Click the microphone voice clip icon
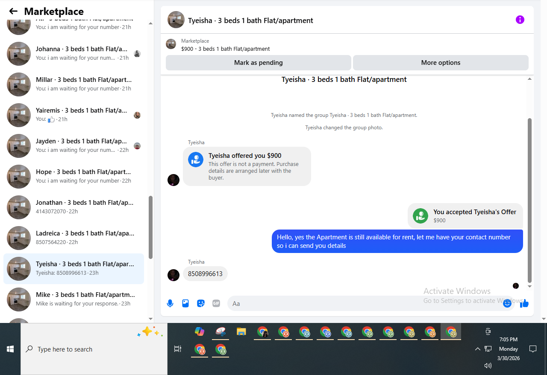 point(170,303)
